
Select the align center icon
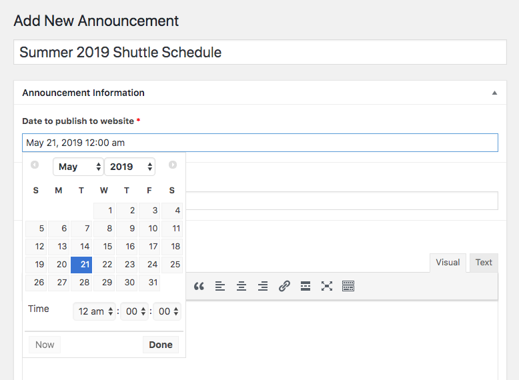click(241, 286)
